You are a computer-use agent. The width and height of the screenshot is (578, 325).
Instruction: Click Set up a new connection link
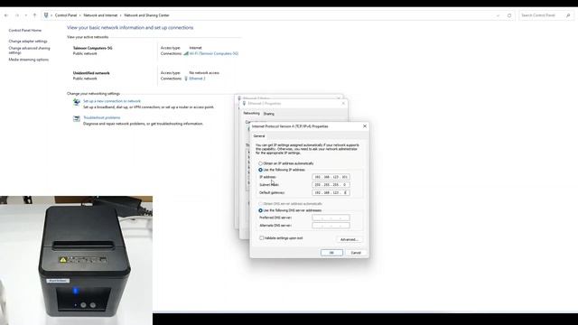(112, 101)
